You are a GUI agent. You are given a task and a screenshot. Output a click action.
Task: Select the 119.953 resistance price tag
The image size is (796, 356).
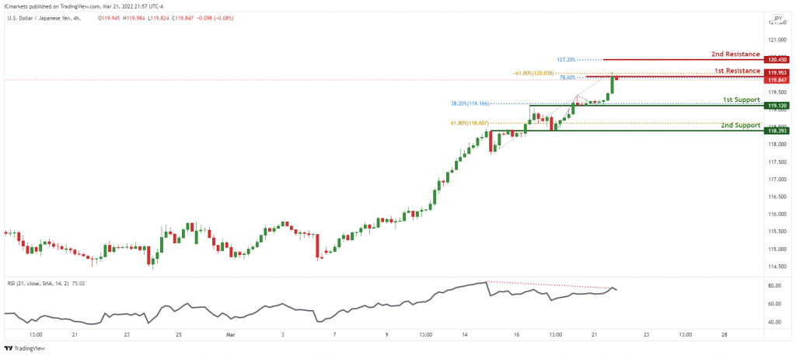point(777,72)
